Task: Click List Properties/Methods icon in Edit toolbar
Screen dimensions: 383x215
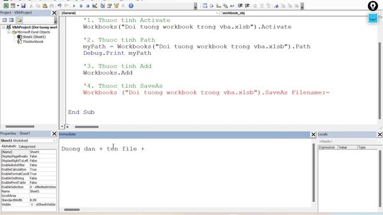Action: click(x=205, y=5)
